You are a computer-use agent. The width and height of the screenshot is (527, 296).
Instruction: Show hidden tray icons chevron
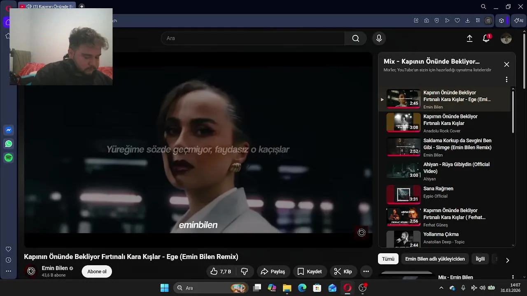click(441, 288)
